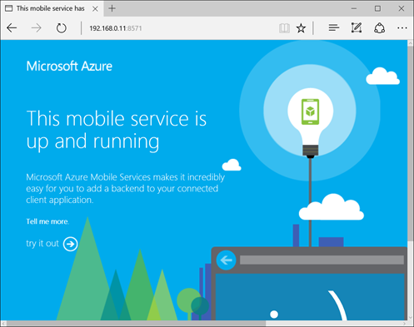Click the address bar showing 192.168.0.11:8571

177,28
